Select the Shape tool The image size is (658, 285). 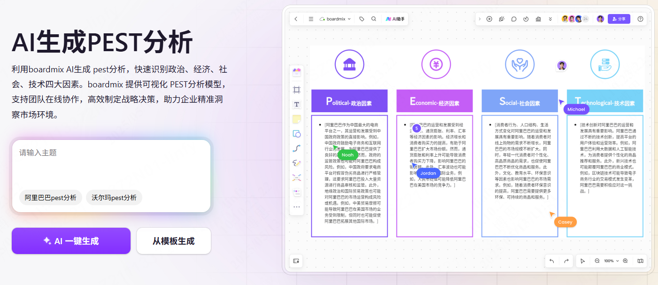coord(297,134)
